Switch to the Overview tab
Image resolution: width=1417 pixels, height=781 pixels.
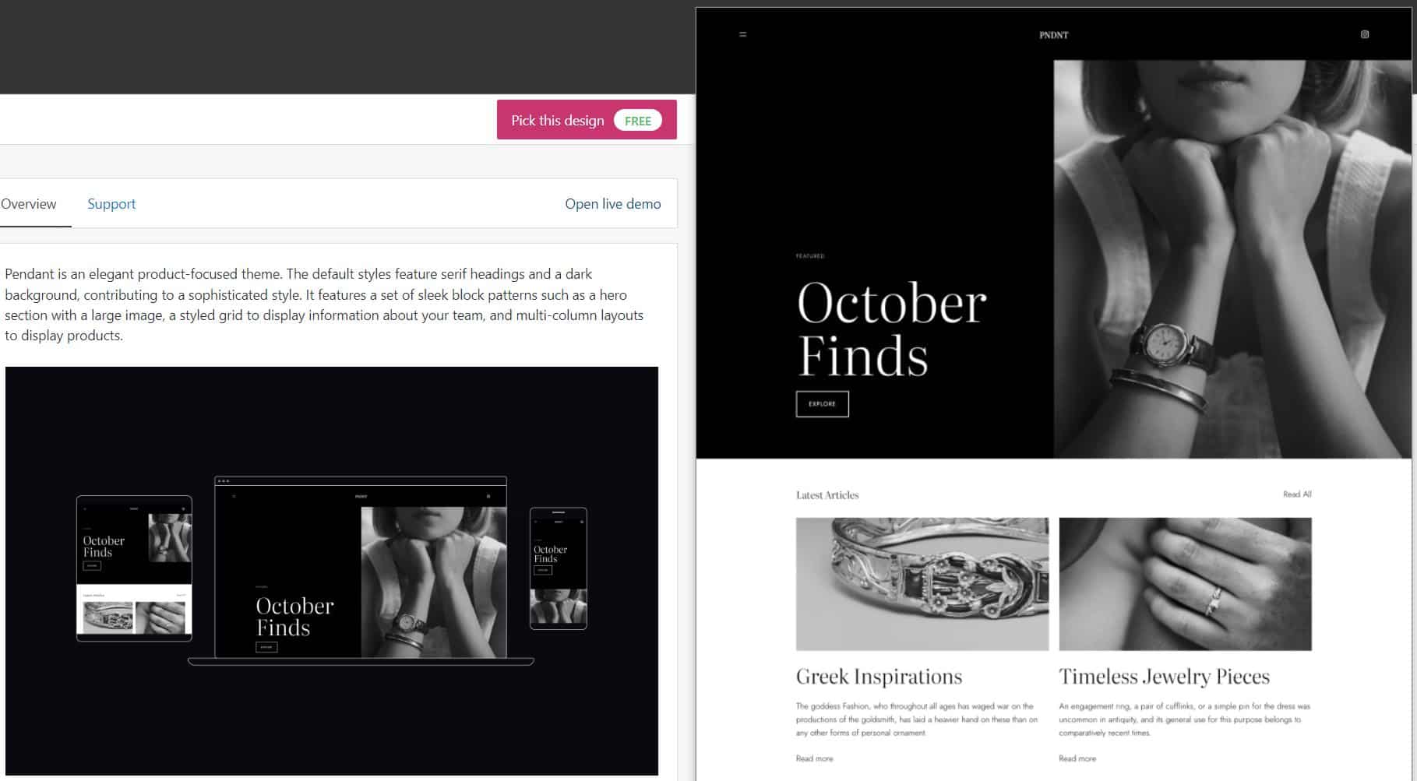tap(29, 204)
